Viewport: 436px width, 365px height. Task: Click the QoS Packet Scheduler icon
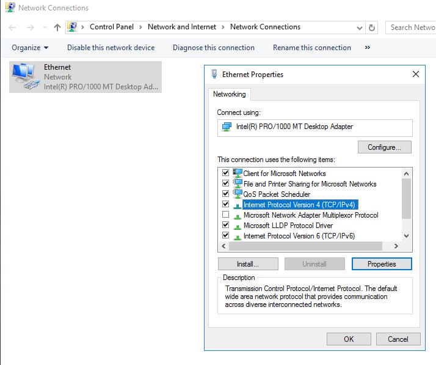[238, 194]
